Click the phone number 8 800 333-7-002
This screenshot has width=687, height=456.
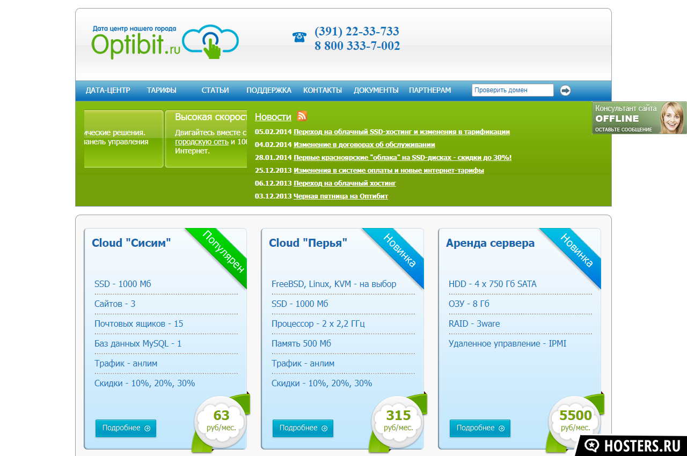(x=357, y=46)
